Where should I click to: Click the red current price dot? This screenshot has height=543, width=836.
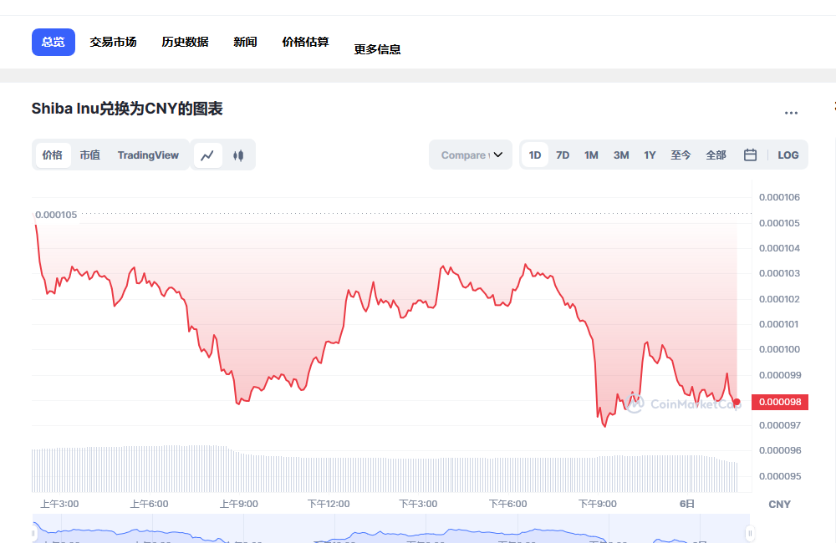click(x=737, y=403)
